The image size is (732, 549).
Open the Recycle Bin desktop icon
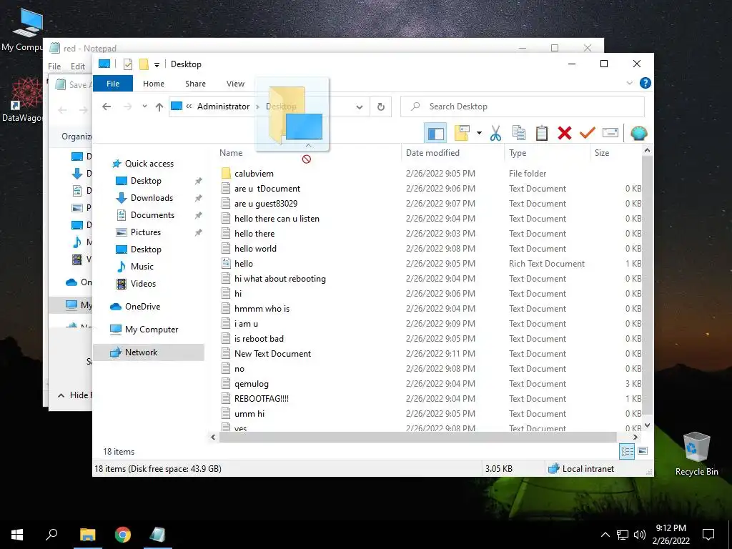coord(696,454)
